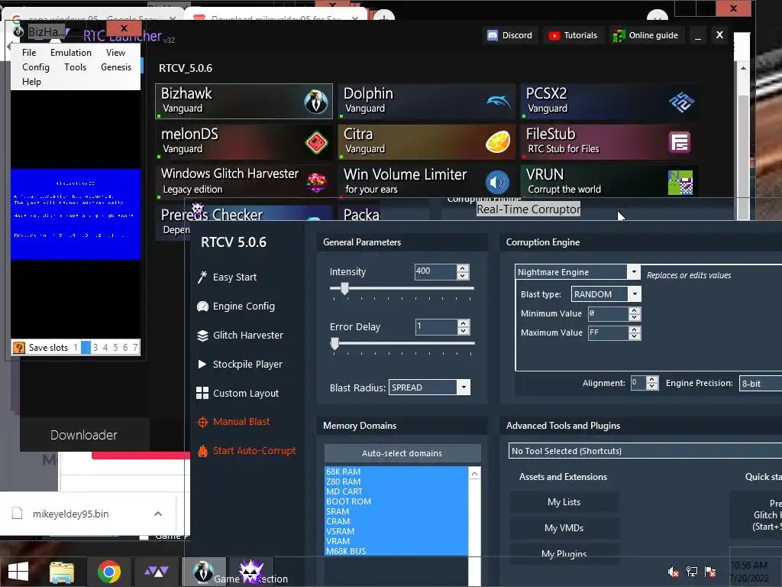Viewport: 782px width, 587px height.
Task: Click the Minimum Value input field
Action: 609,313
